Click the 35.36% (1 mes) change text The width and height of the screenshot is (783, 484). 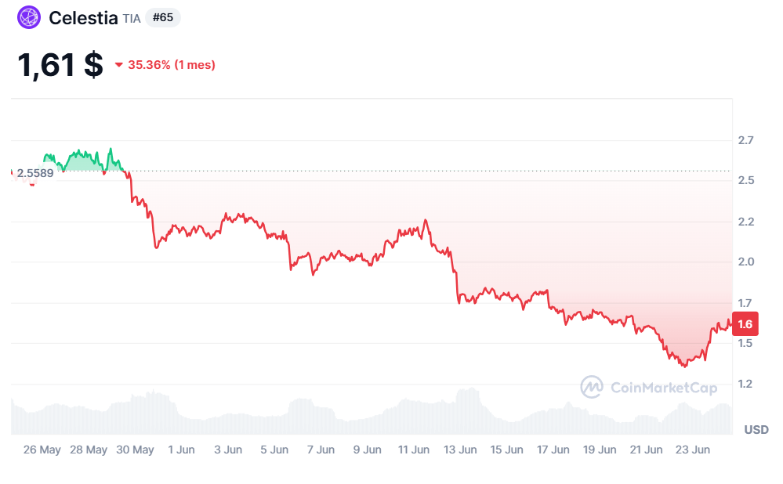[172, 65]
